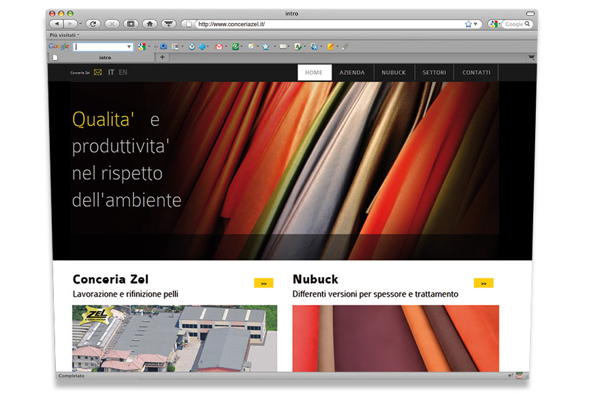Open the translate button dropdown arrow
This screenshot has height=394, width=591.
(x=320, y=47)
